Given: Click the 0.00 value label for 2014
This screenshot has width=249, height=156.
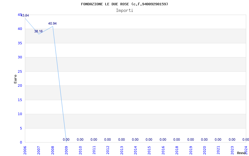Looking at the screenshot, I should pyautogui.click(x=135, y=139).
